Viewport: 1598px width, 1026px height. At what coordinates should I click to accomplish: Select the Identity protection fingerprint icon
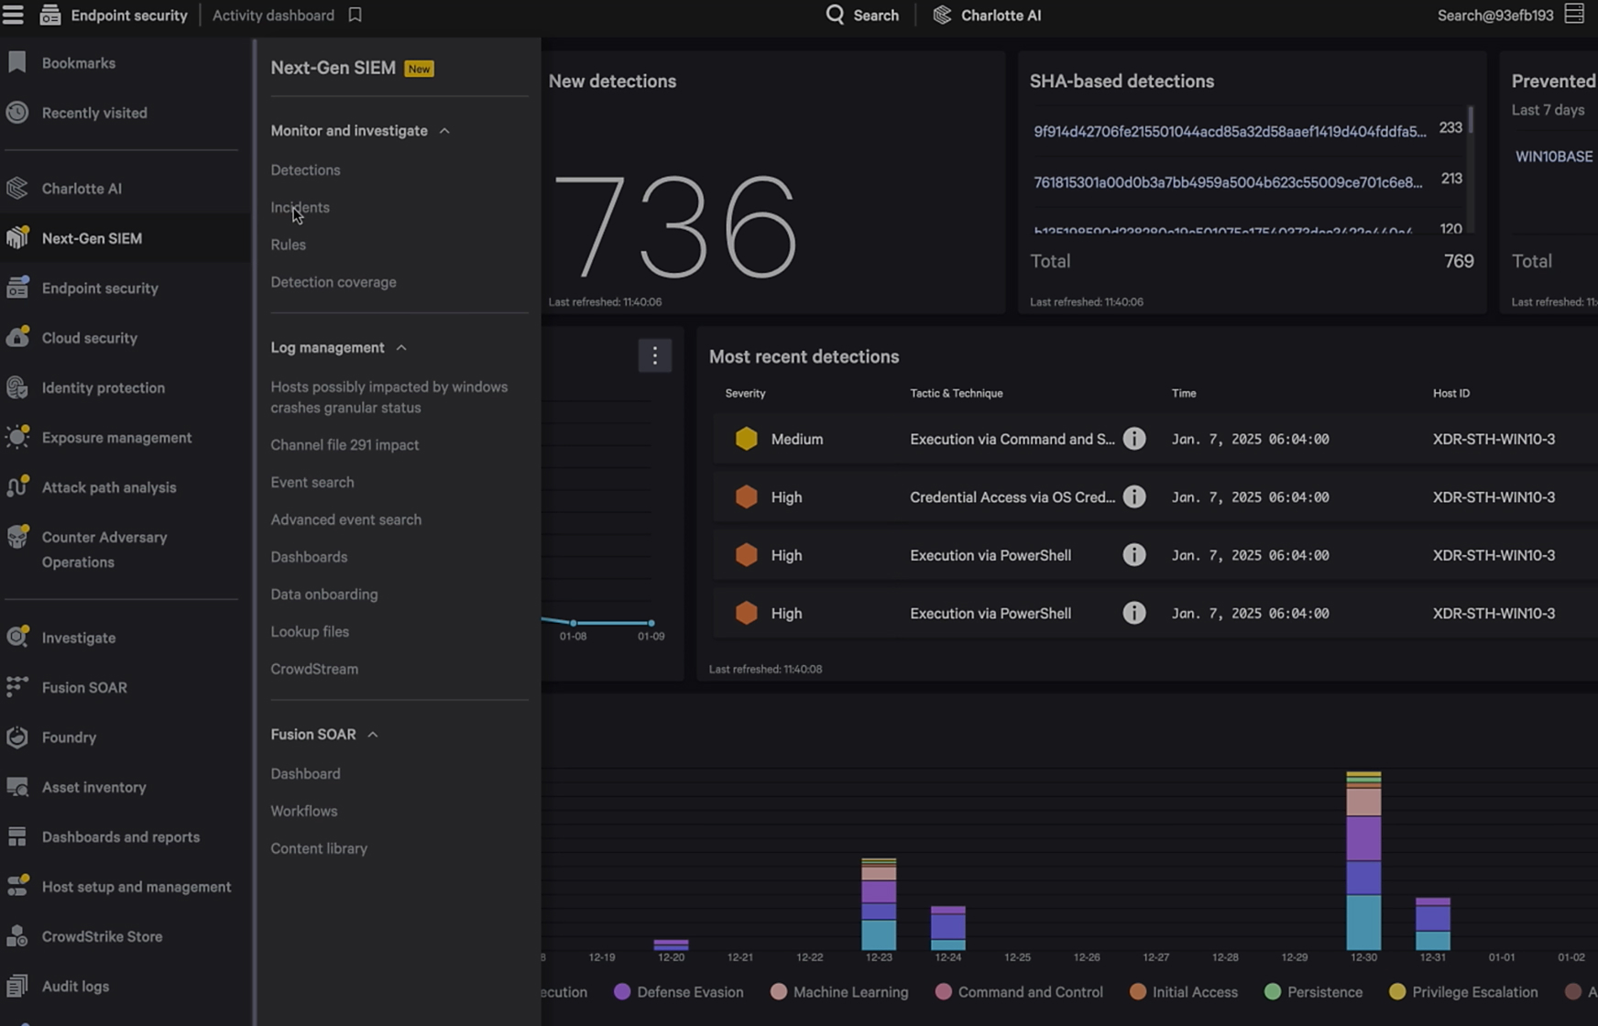pyautogui.click(x=17, y=387)
